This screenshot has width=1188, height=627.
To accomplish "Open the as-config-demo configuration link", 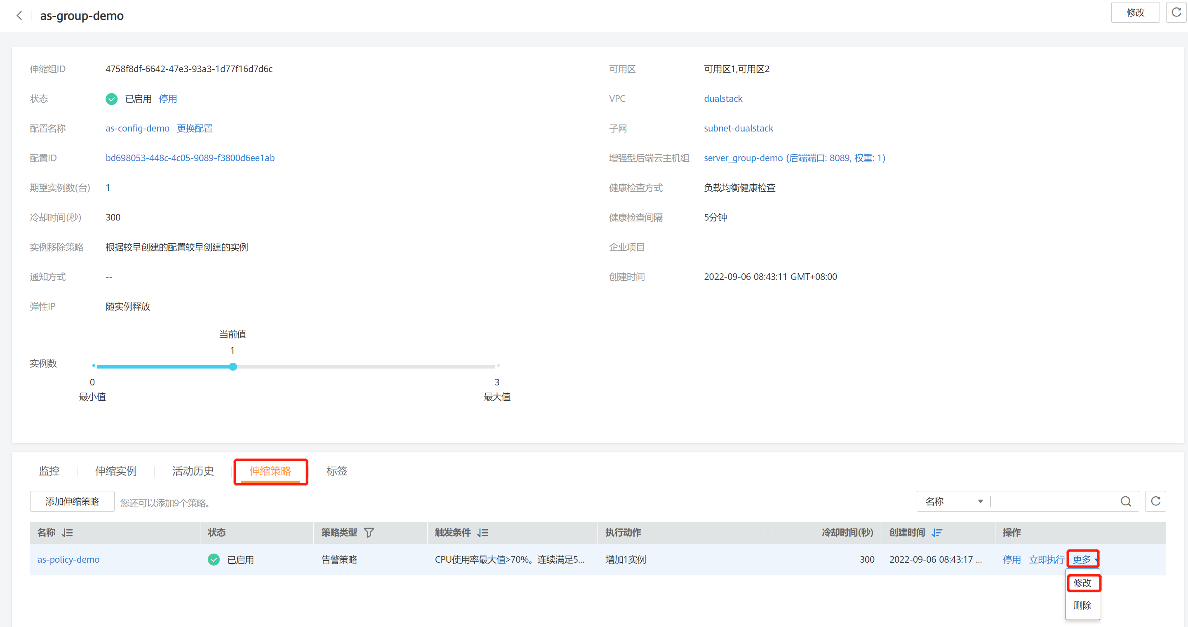I will point(137,129).
